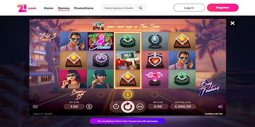Click the search magnifier icon
The image size is (255, 127).
141,8
